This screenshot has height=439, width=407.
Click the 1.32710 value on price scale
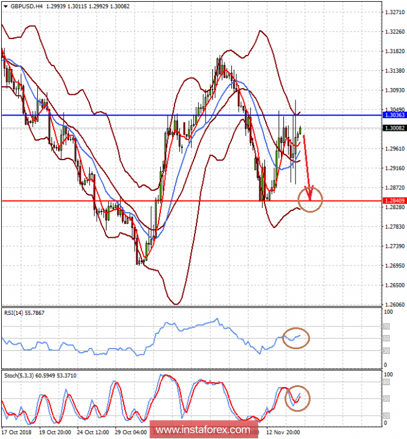[394, 12]
